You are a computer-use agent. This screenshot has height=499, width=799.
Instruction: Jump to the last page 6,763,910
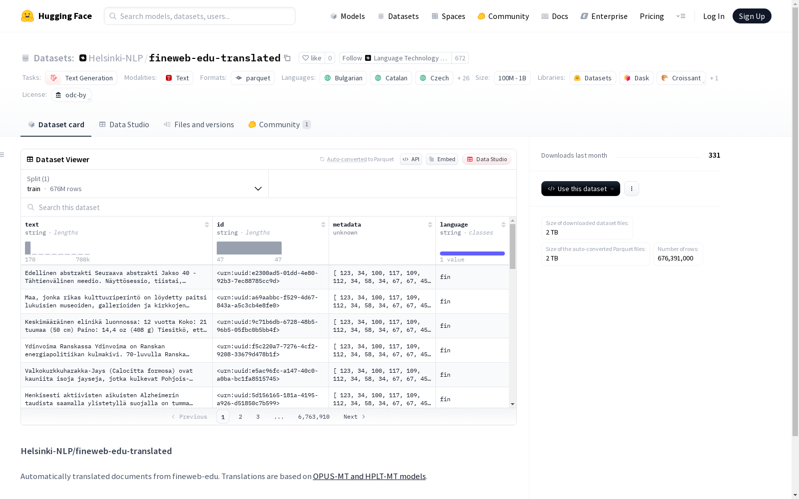314,417
